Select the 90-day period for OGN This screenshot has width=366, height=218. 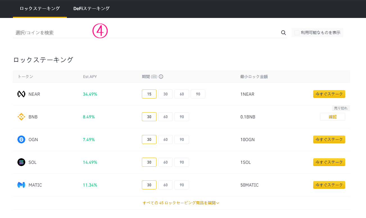[x=182, y=139]
